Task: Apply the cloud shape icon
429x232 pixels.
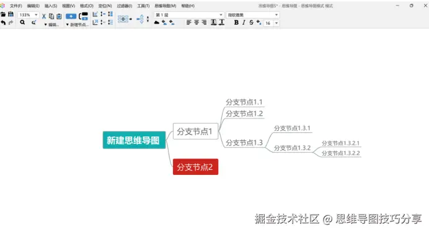Action: (x=156, y=22)
